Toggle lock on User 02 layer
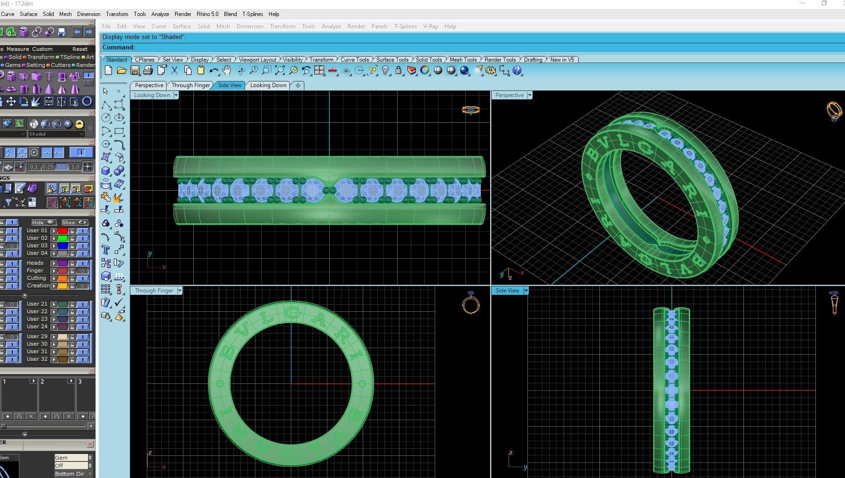The image size is (845, 478). [72, 238]
